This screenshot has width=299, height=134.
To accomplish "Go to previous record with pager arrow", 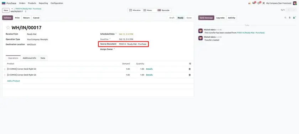I will click(289, 10).
